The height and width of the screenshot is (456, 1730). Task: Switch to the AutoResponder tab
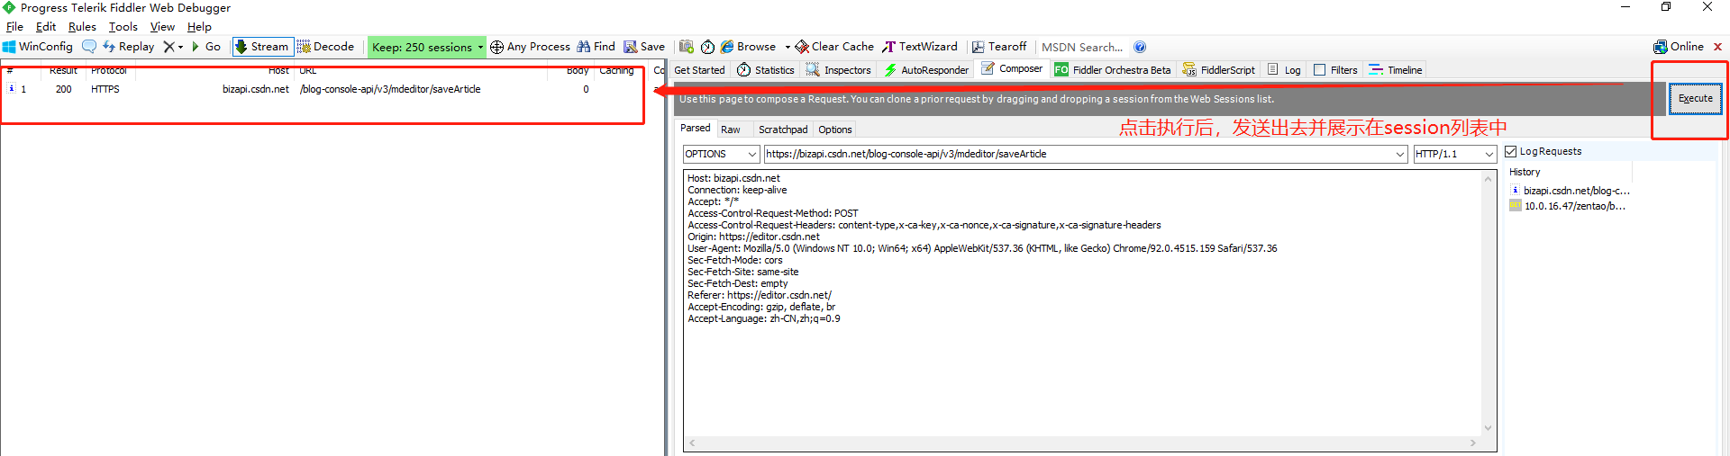coord(926,70)
